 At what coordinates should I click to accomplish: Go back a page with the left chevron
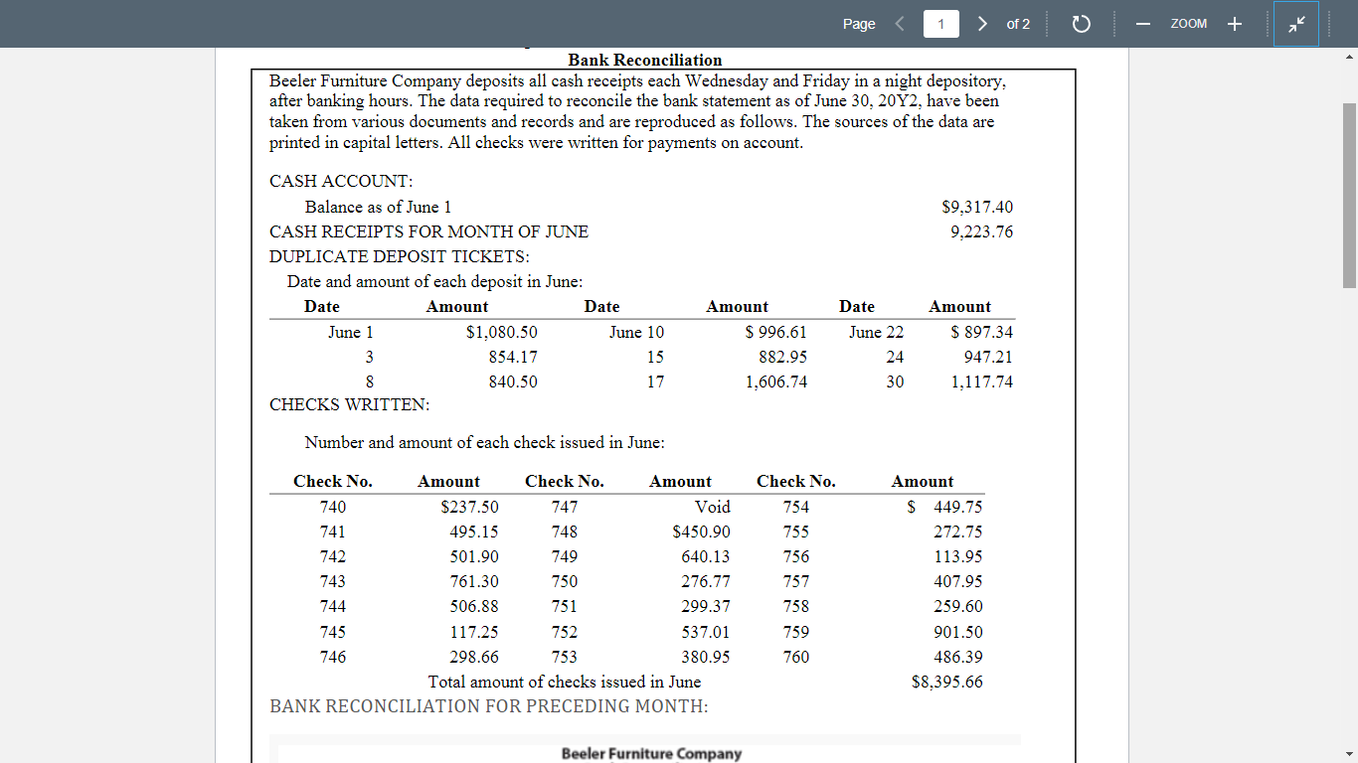click(x=900, y=23)
